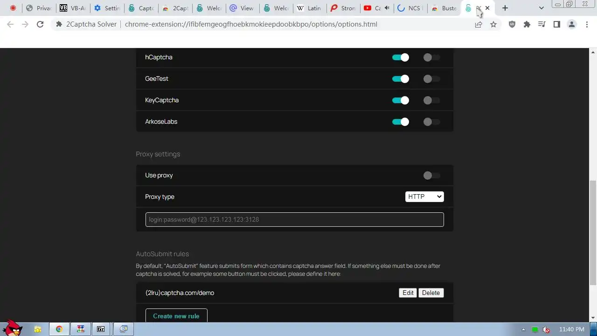Viewport: 597px width, 336px height.
Task: Click the speaker icon on the YouTube tab
Action: [x=387, y=8]
